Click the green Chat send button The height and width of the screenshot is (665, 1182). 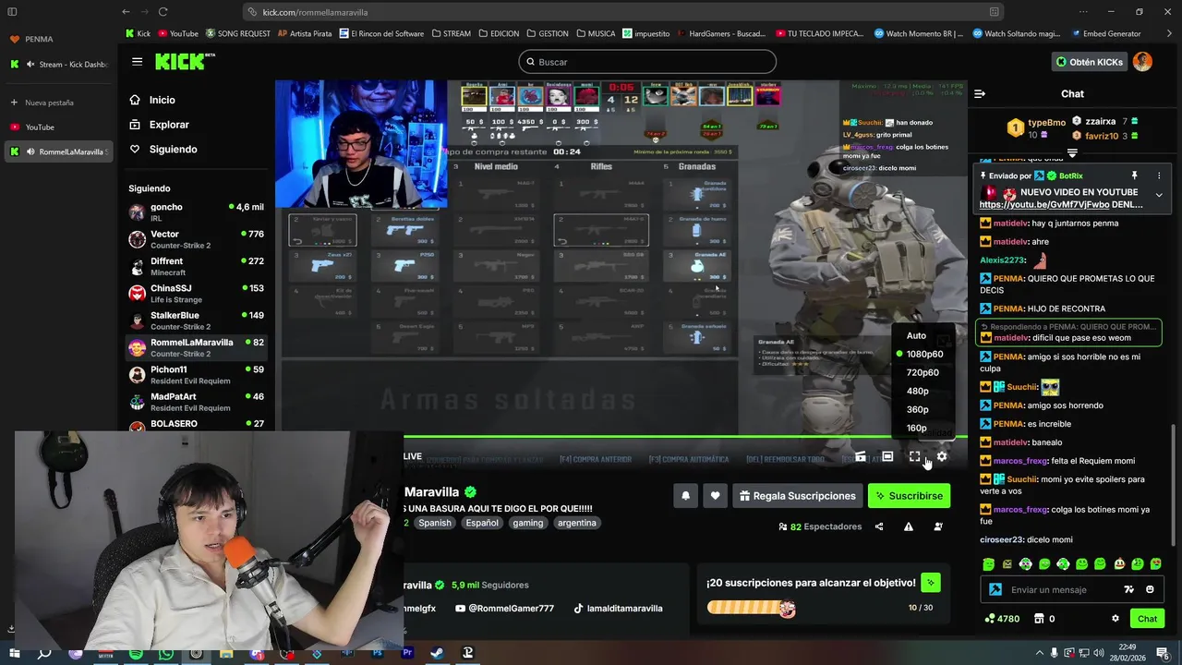point(1147,619)
